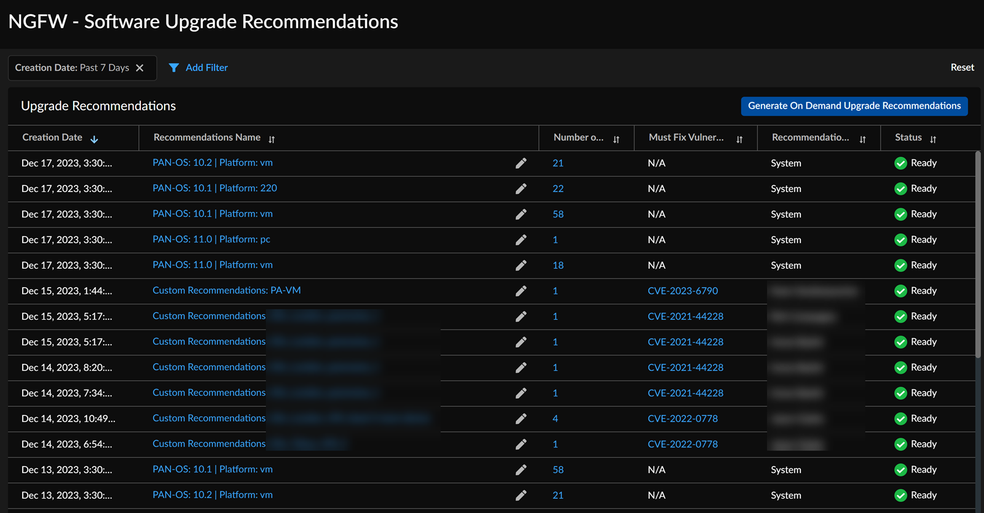Generate On Demand Upgrade Recommendations
This screenshot has height=513, width=984.
click(x=854, y=106)
